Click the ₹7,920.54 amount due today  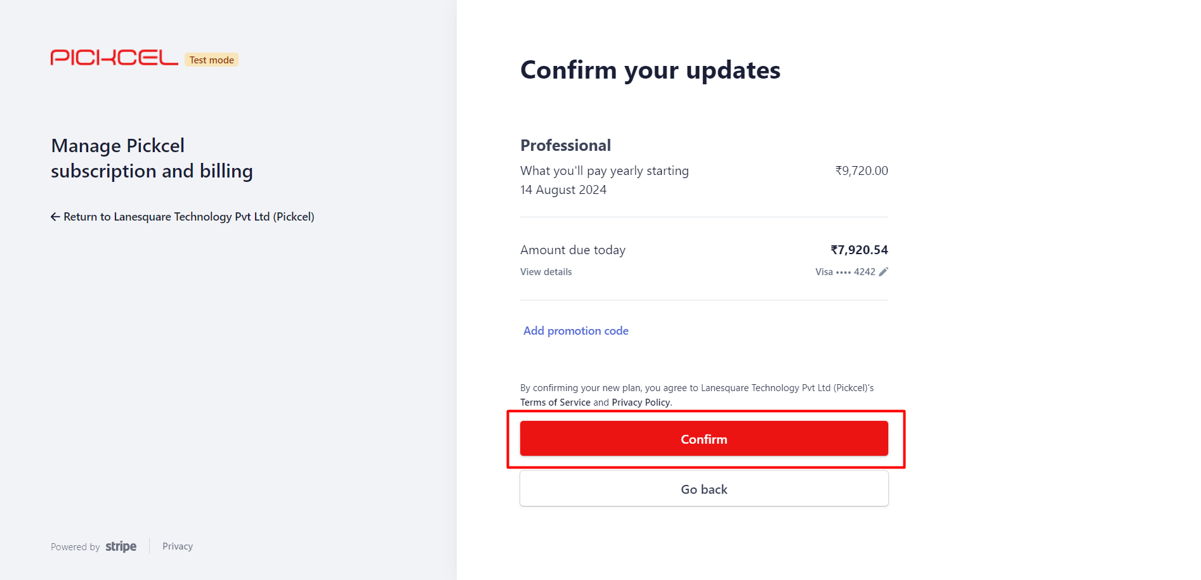[859, 250]
